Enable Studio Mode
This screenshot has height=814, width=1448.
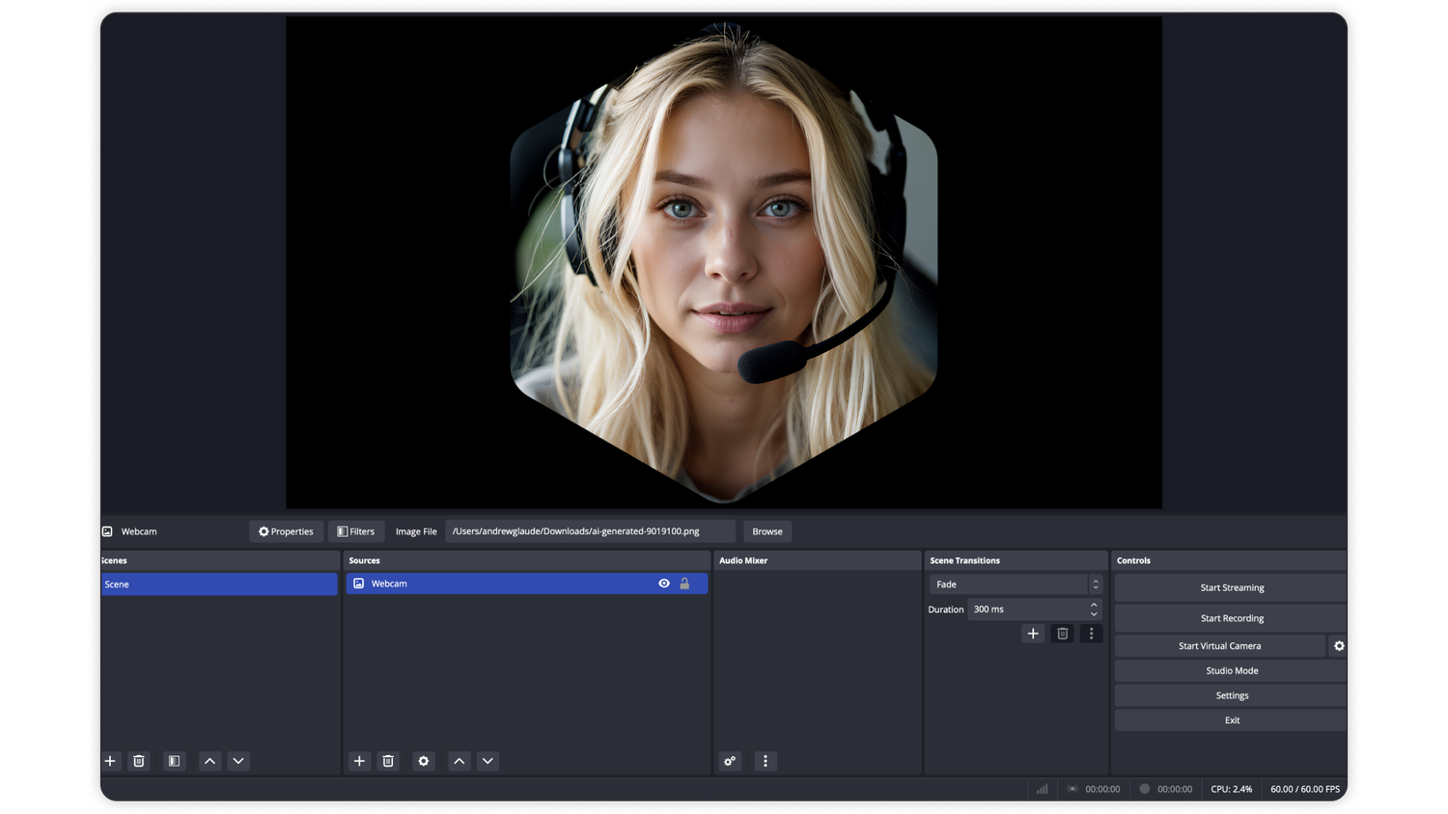1231,670
